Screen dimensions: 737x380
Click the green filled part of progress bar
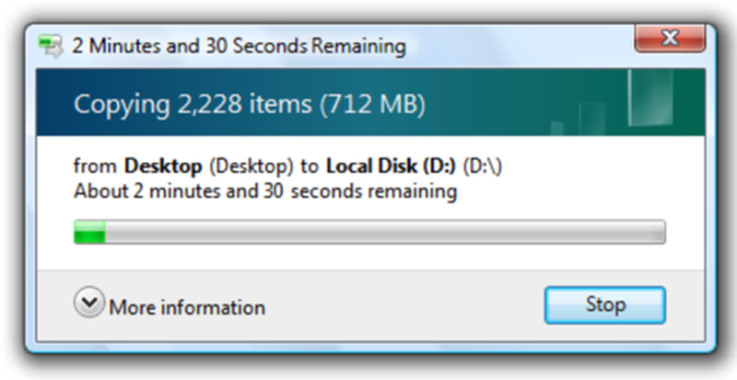coord(89,232)
